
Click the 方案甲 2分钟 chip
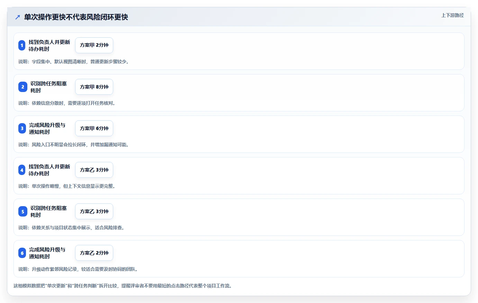pos(94,45)
